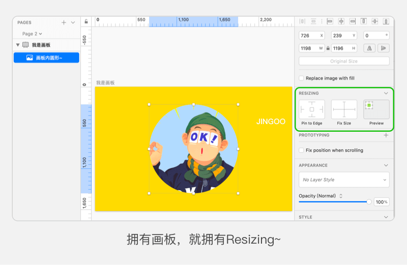Edit the X position field

(x=311, y=36)
